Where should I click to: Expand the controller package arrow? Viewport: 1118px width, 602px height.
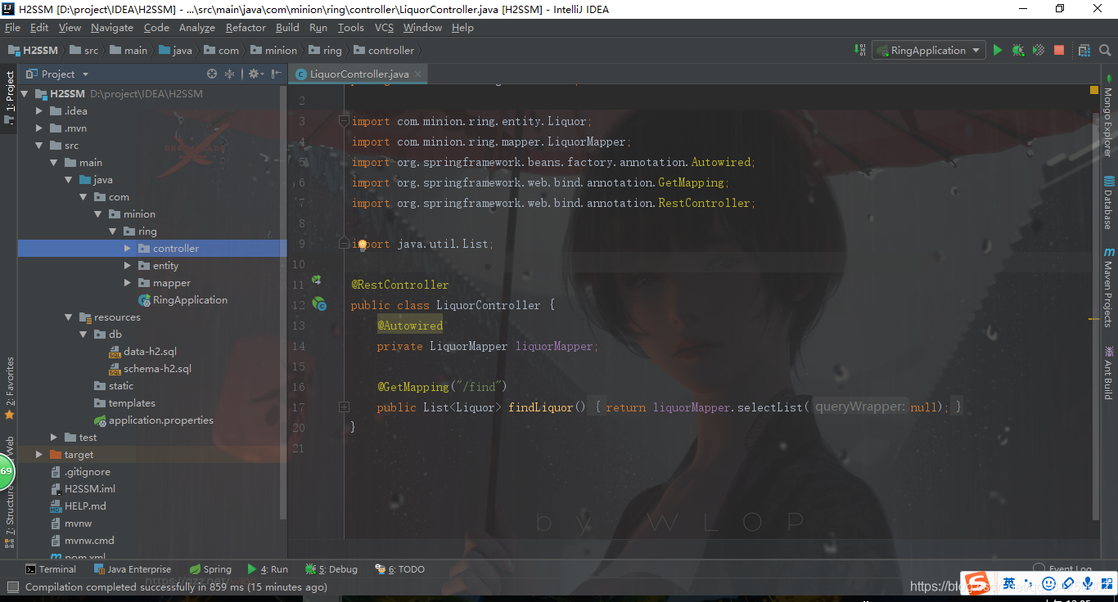click(128, 249)
